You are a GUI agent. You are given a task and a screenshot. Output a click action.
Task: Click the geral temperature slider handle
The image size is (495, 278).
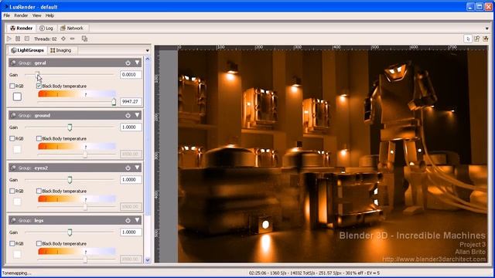coord(114,101)
